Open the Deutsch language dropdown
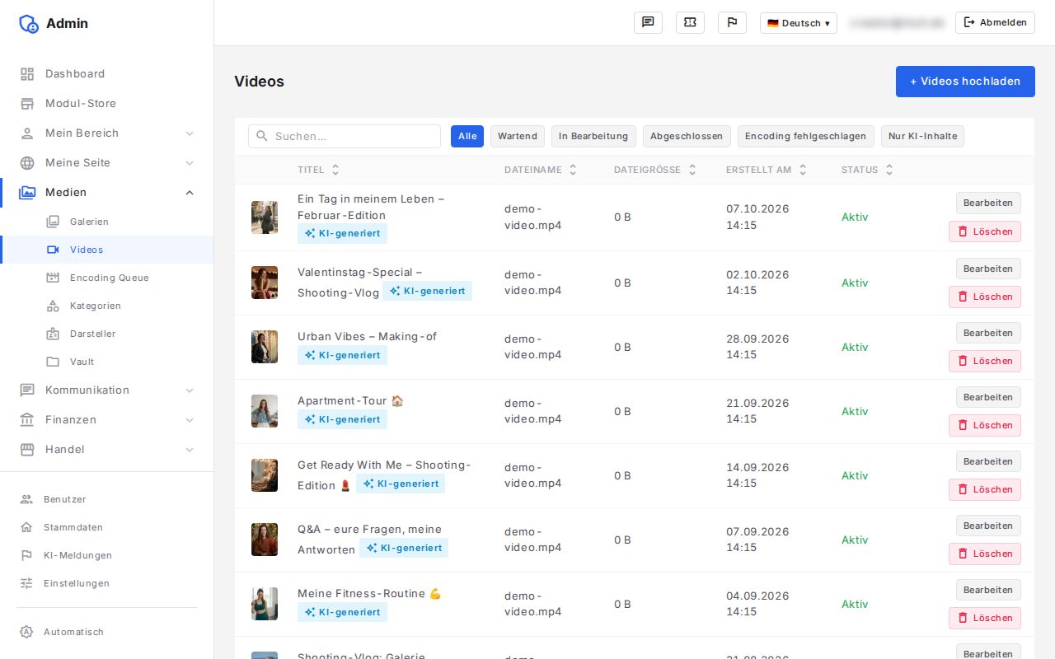The height and width of the screenshot is (659, 1055). [798, 23]
